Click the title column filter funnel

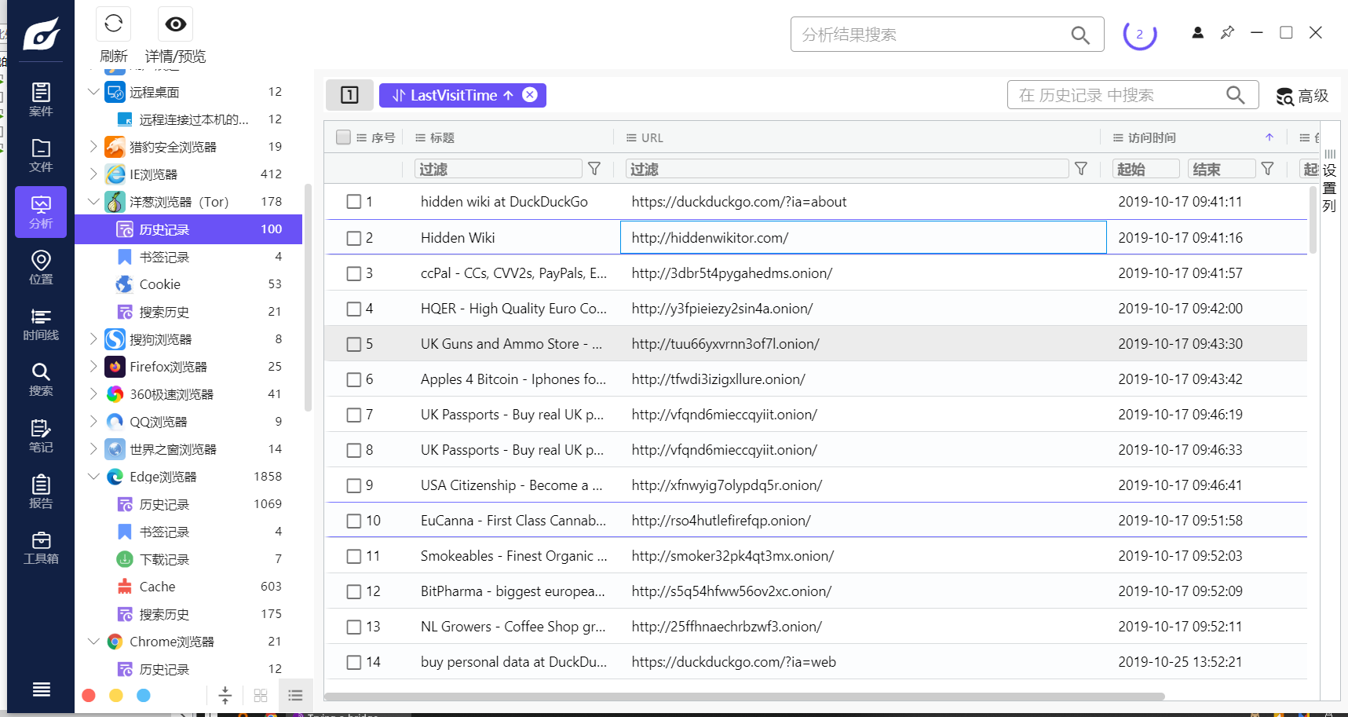594,169
